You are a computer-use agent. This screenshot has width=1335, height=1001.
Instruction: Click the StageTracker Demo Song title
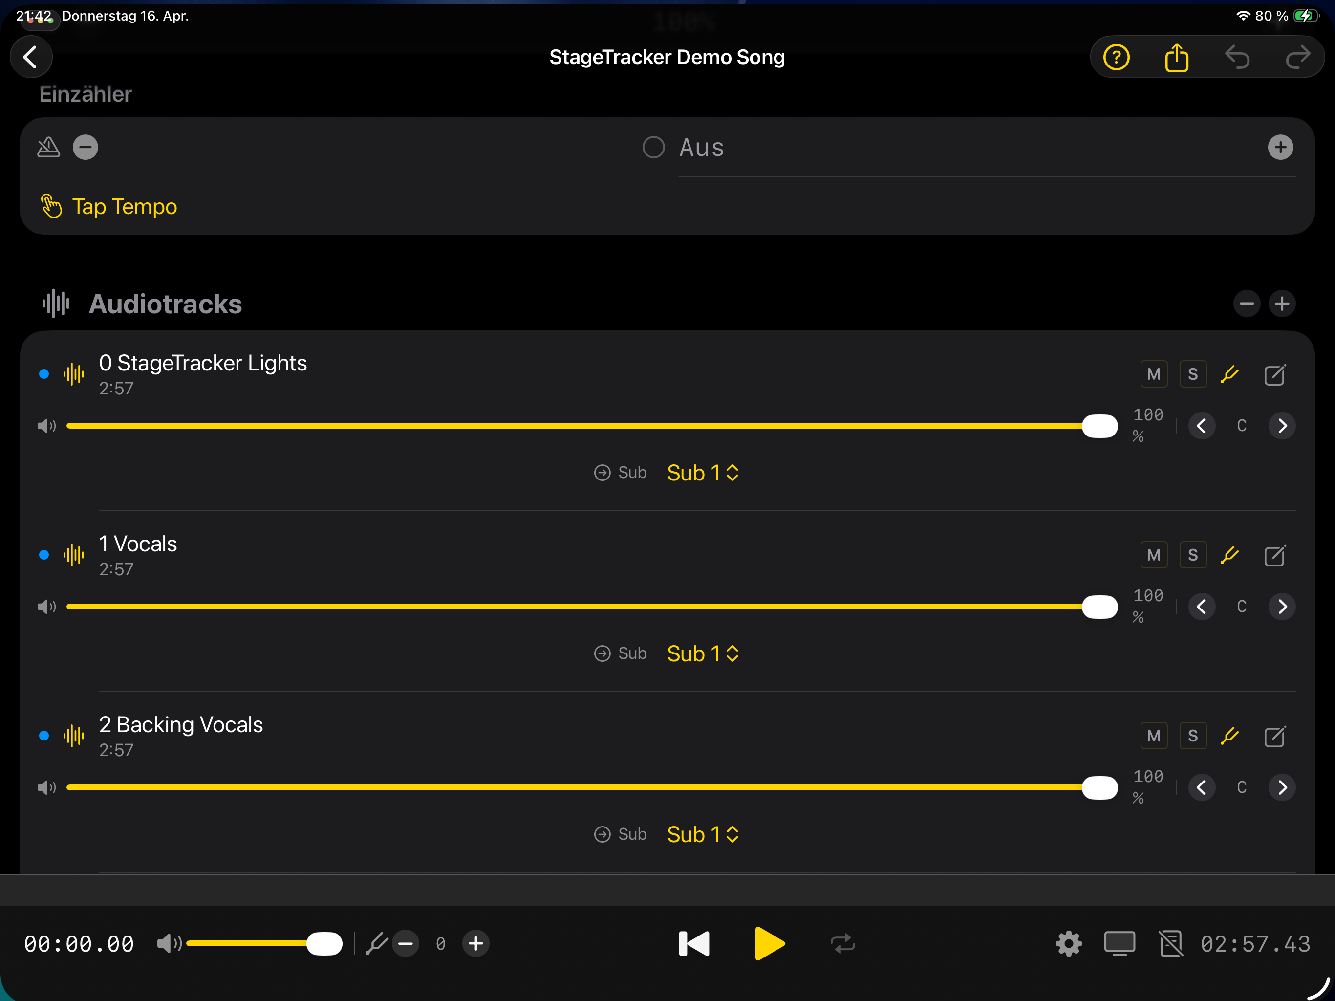667,57
